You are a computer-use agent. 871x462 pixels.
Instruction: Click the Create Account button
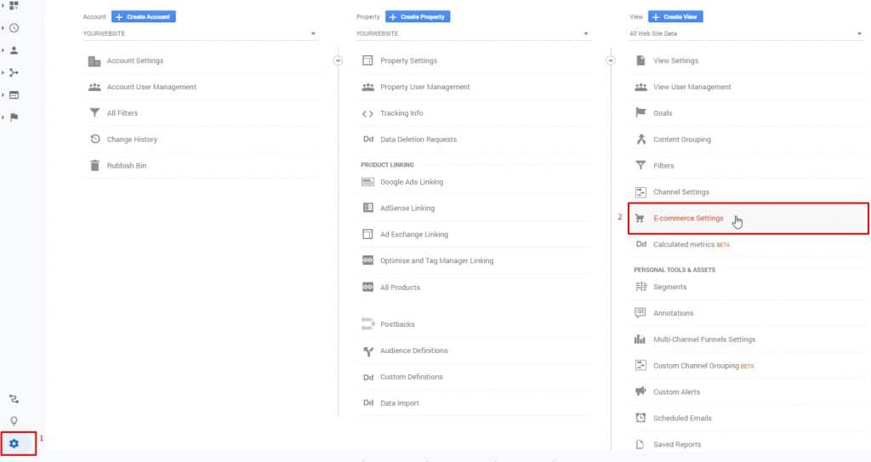(143, 17)
